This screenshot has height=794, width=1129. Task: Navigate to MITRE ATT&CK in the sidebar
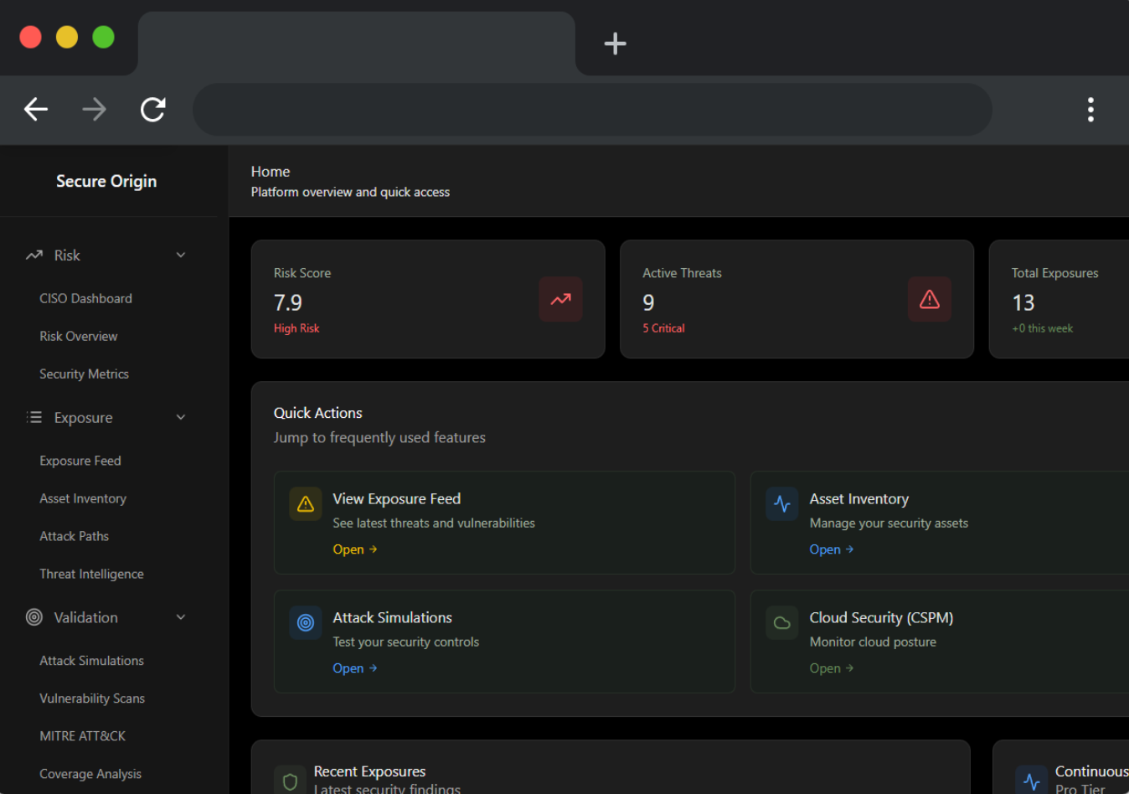(83, 735)
